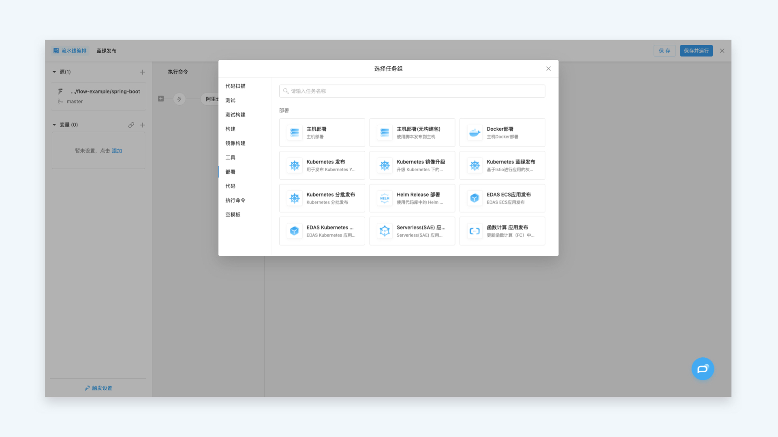Image resolution: width=778 pixels, height=437 pixels.
Task: Click the 阿里云 task node in canvas
Action: coord(210,99)
